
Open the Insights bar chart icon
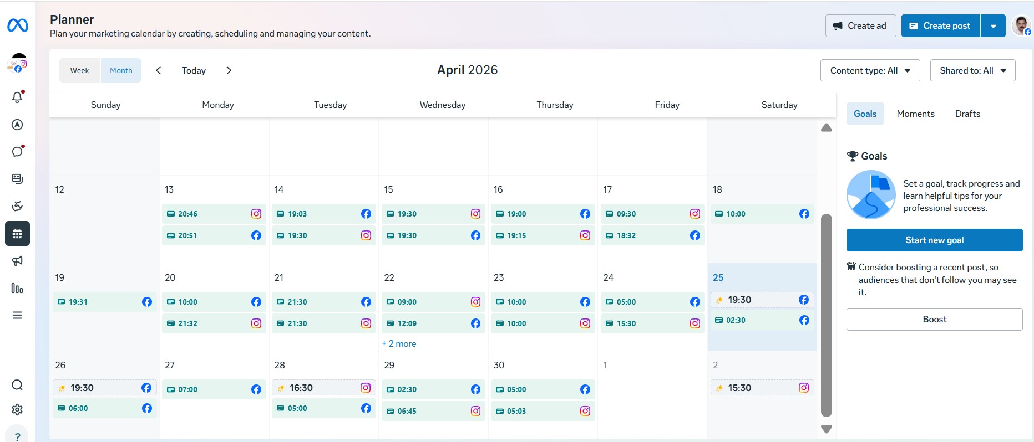click(18, 288)
